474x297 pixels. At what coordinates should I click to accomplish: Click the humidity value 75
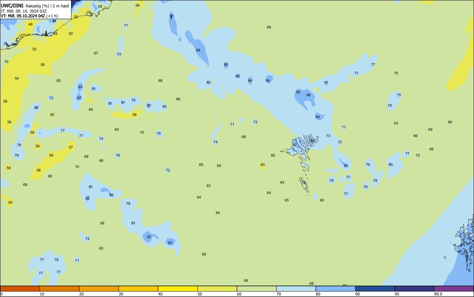click(x=399, y=95)
